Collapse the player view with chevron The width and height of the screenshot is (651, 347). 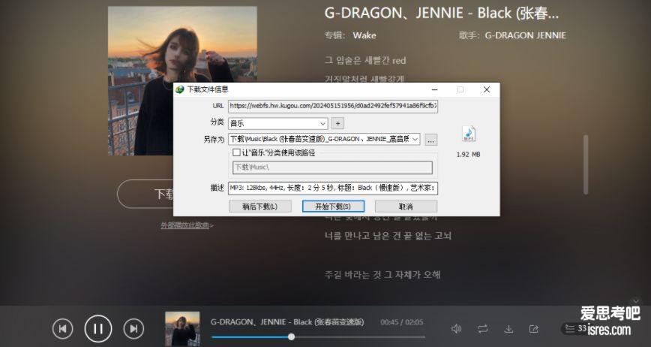(636, 301)
